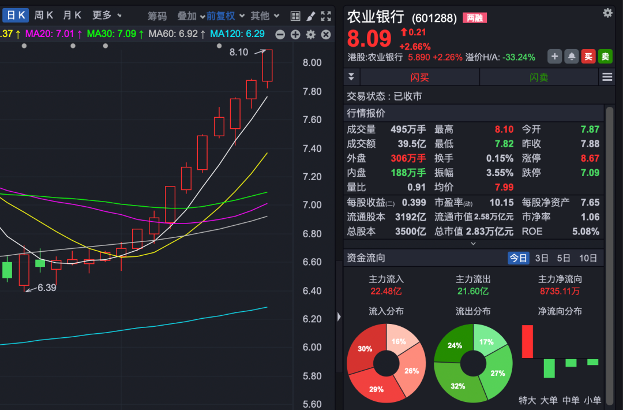The width and height of the screenshot is (623, 410).
Task: Zoom out chart with minus icon
Action: pos(280,35)
